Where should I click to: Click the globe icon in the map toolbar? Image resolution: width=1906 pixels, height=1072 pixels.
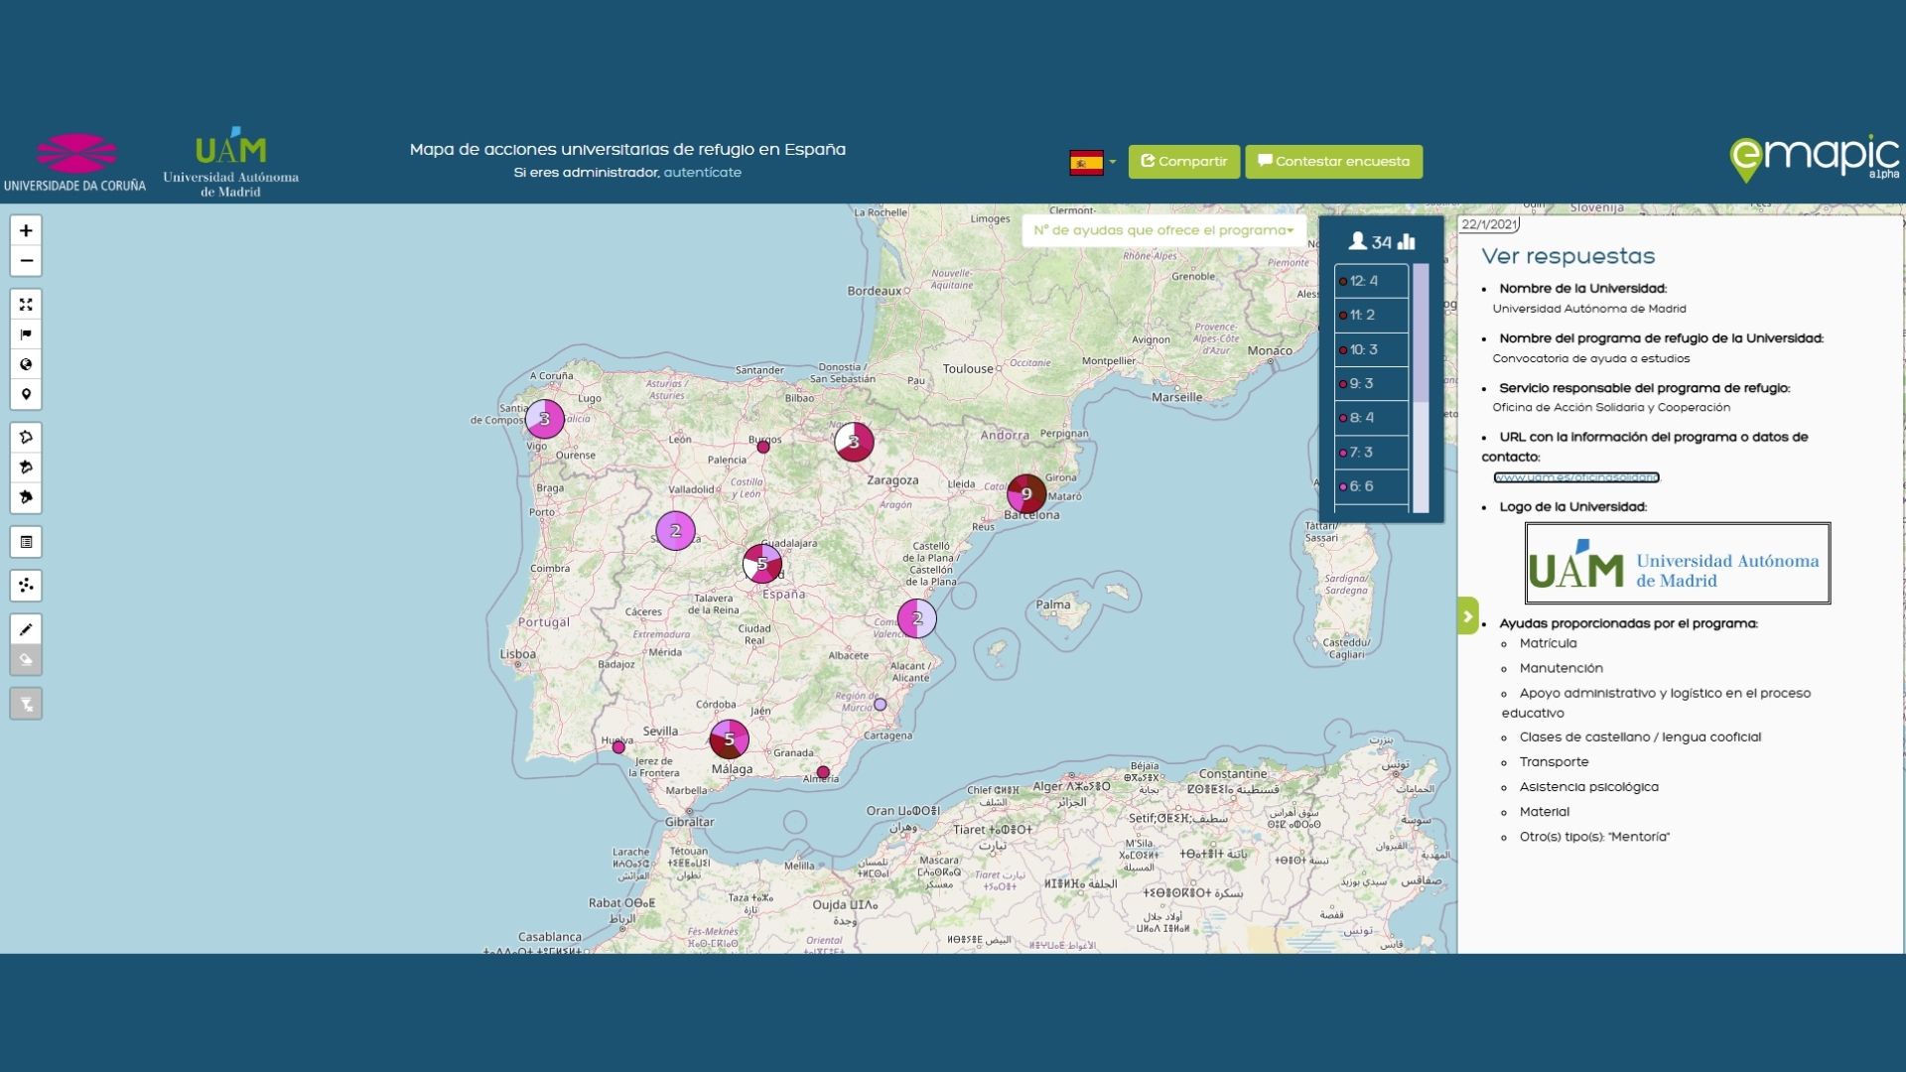coord(26,364)
